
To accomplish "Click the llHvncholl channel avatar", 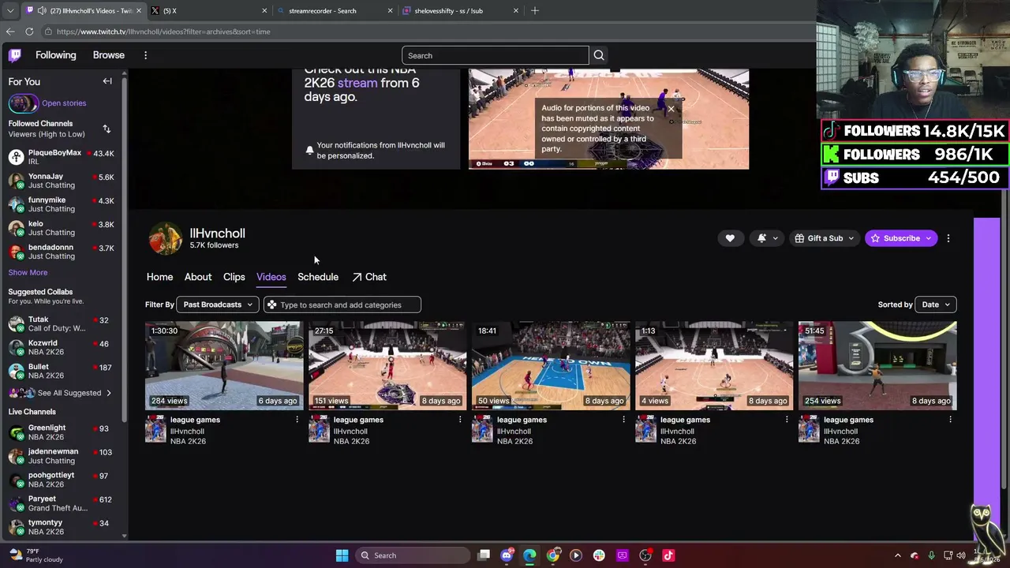I will (x=166, y=238).
